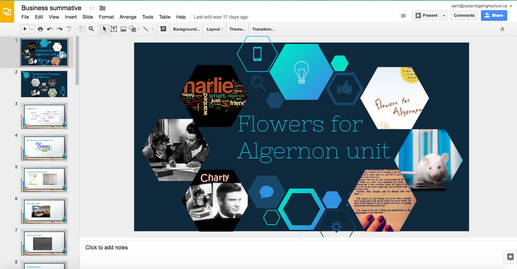Open the Layout dropdown
The image size is (517, 269).
pos(215,29)
